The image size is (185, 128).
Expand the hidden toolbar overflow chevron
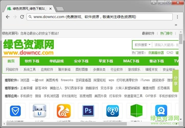[x=176, y=25]
